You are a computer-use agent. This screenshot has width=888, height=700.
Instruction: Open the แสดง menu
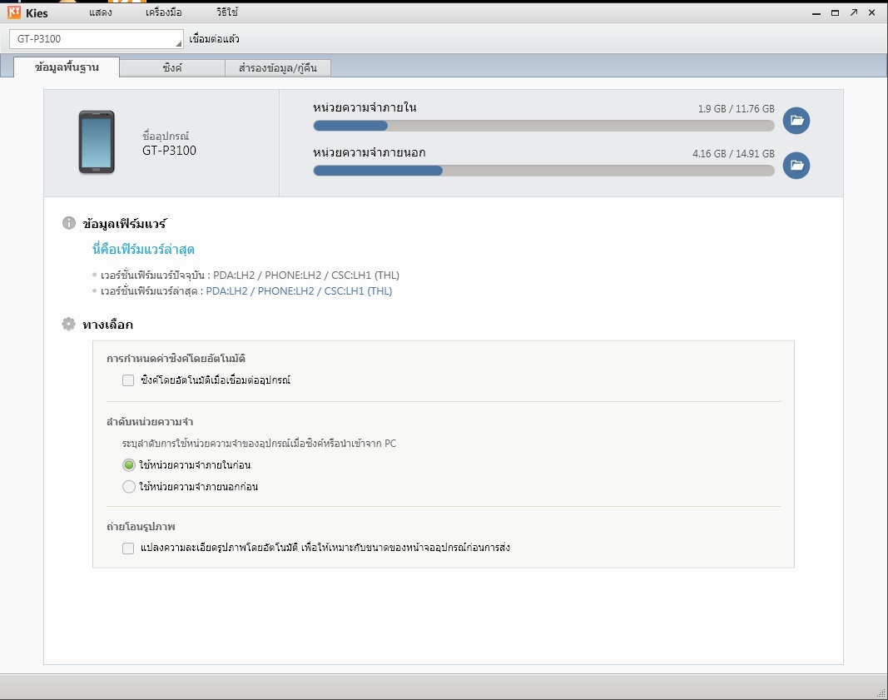(x=100, y=12)
